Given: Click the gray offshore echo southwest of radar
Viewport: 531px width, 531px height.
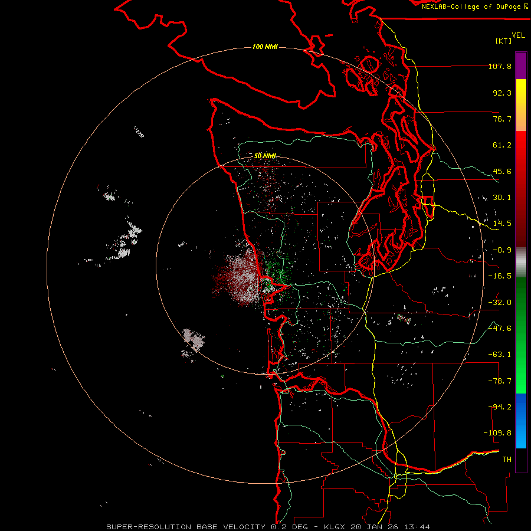Looking at the screenshot, I should point(194,340).
